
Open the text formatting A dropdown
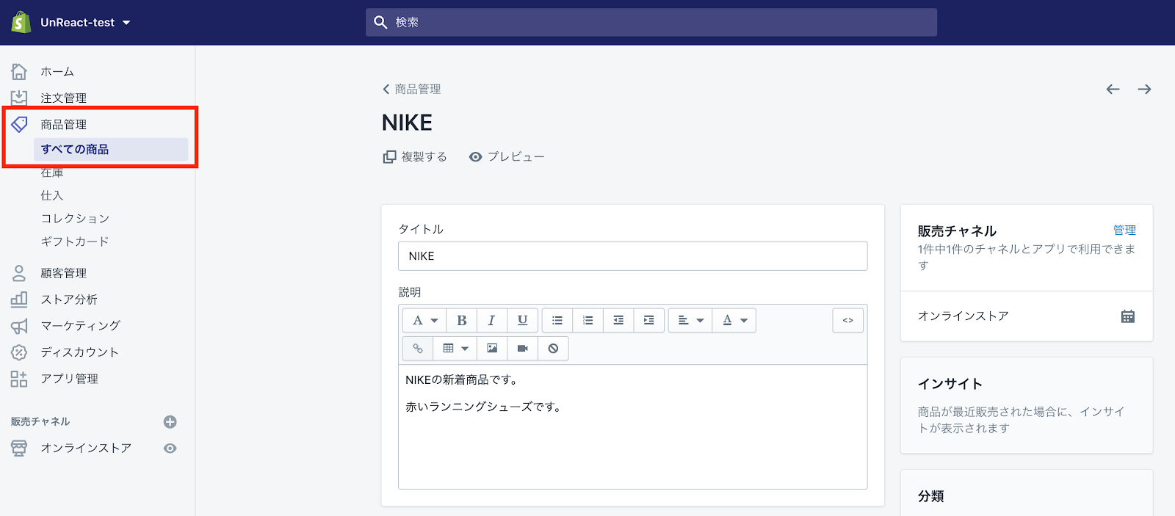424,320
